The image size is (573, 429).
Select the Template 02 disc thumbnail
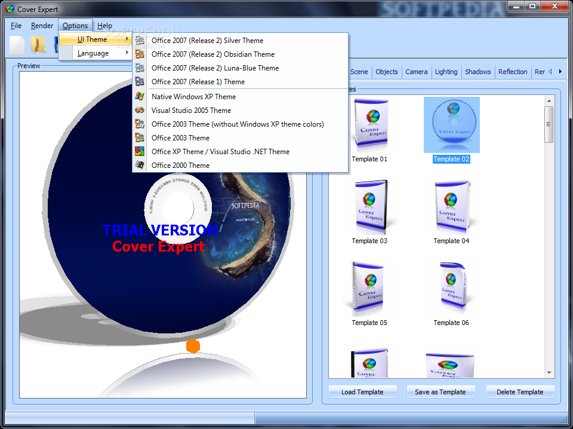coord(452,125)
